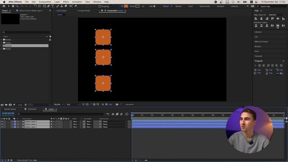Switch to Small Screen workspace
This screenshot has height=162, width=288.
pos(205,6)
